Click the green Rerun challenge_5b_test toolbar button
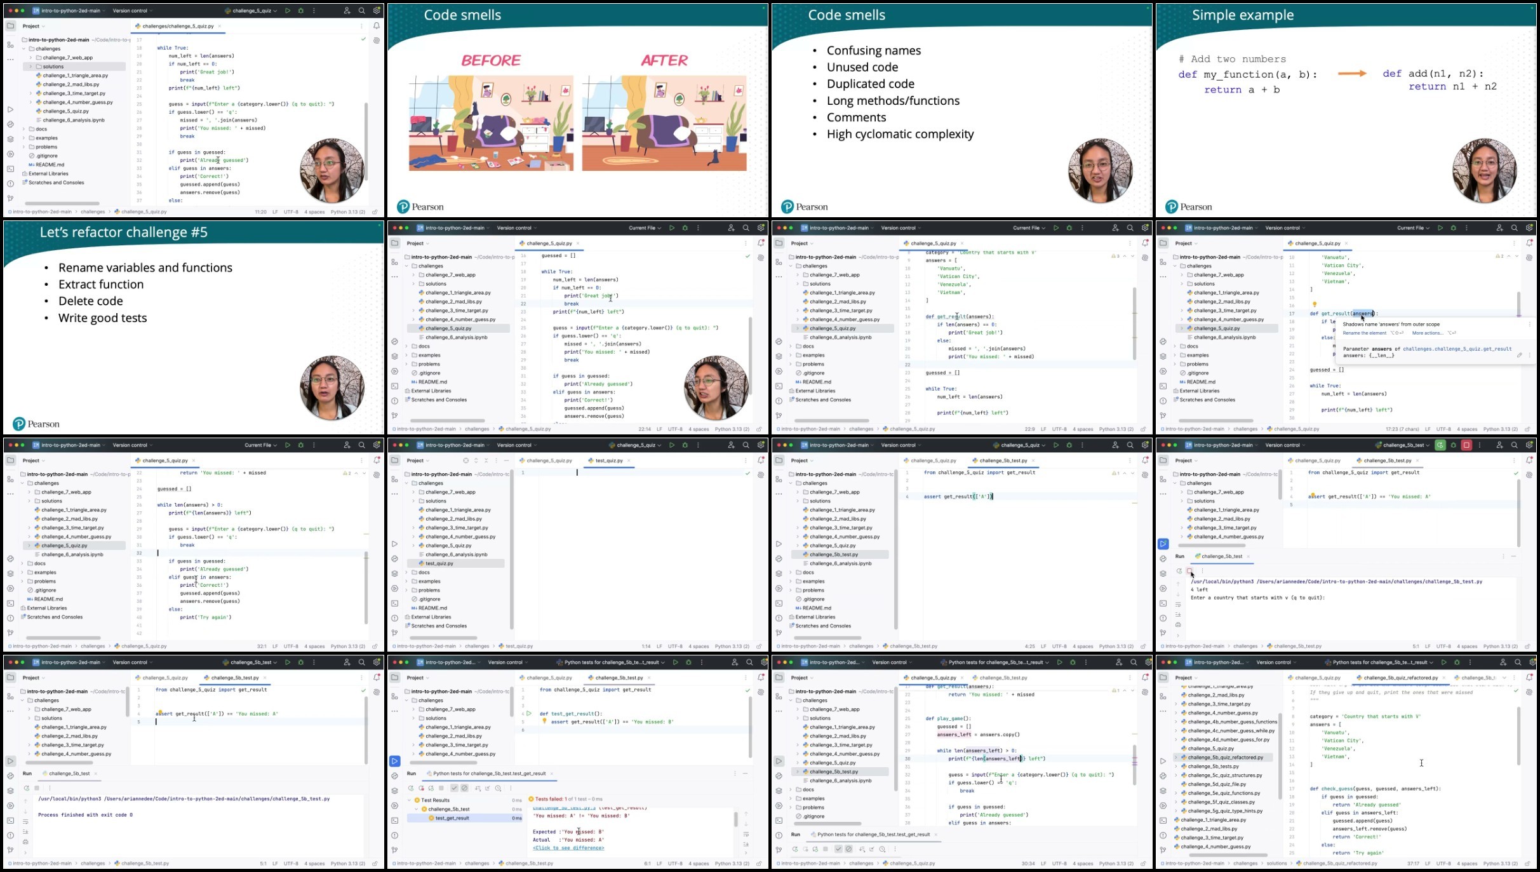The height and width of the screenshot is (872, 1540). click(1440, 445)
